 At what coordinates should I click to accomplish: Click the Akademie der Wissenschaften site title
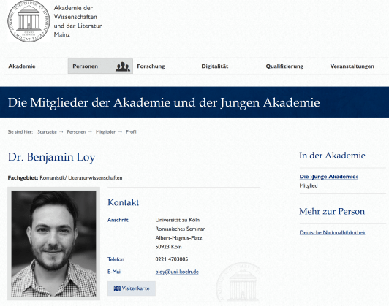[78, 21]
